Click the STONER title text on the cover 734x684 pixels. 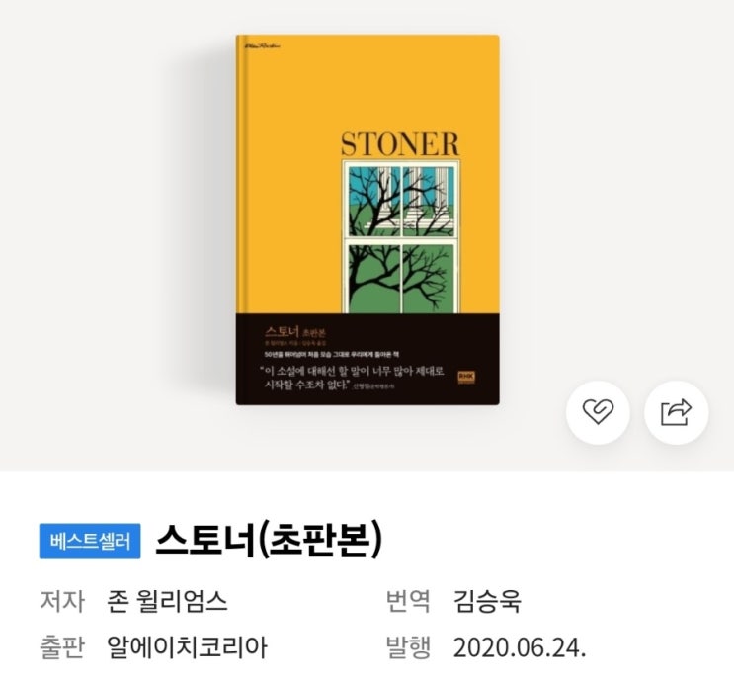click(x=400, y=144)
